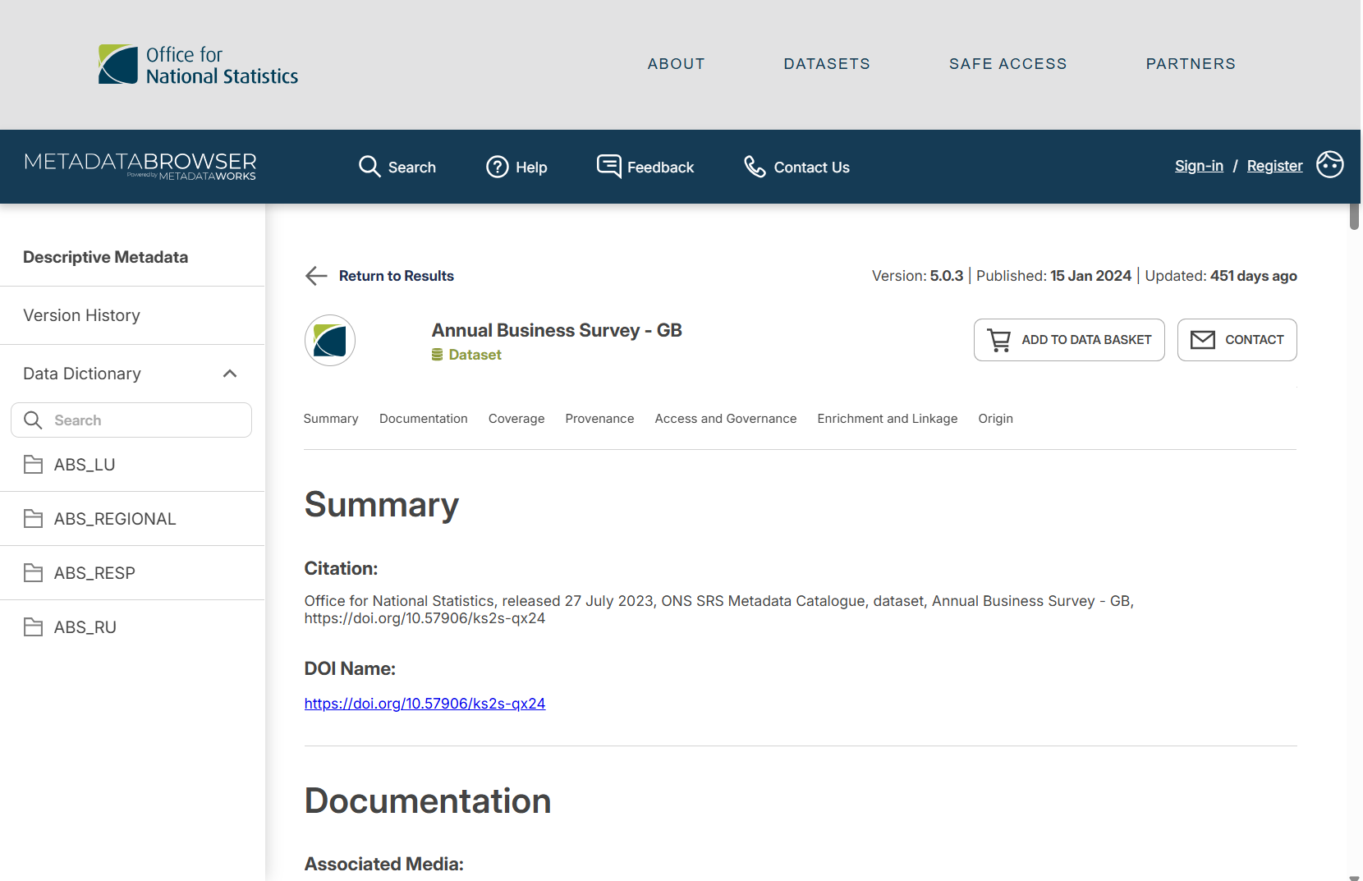Click the Feedback speech bubble icon
Image resolution: width=1363 pixels, height=881 pixels.
click(x=608, y=167)
